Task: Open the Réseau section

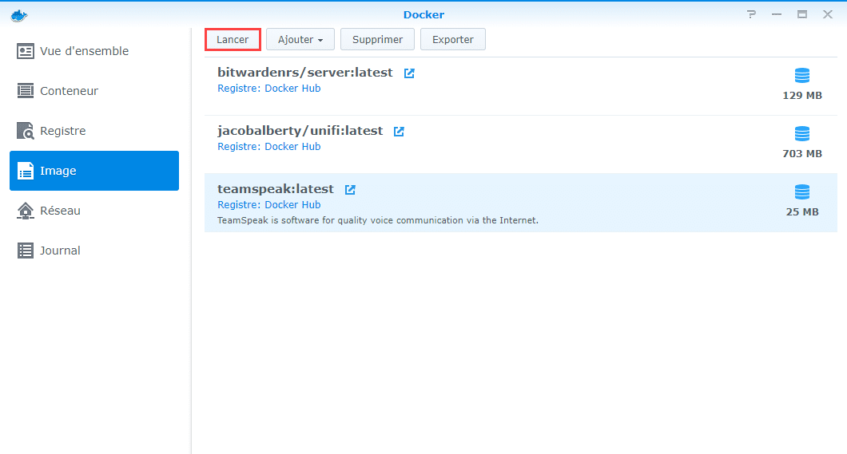Action: [94, 211]
